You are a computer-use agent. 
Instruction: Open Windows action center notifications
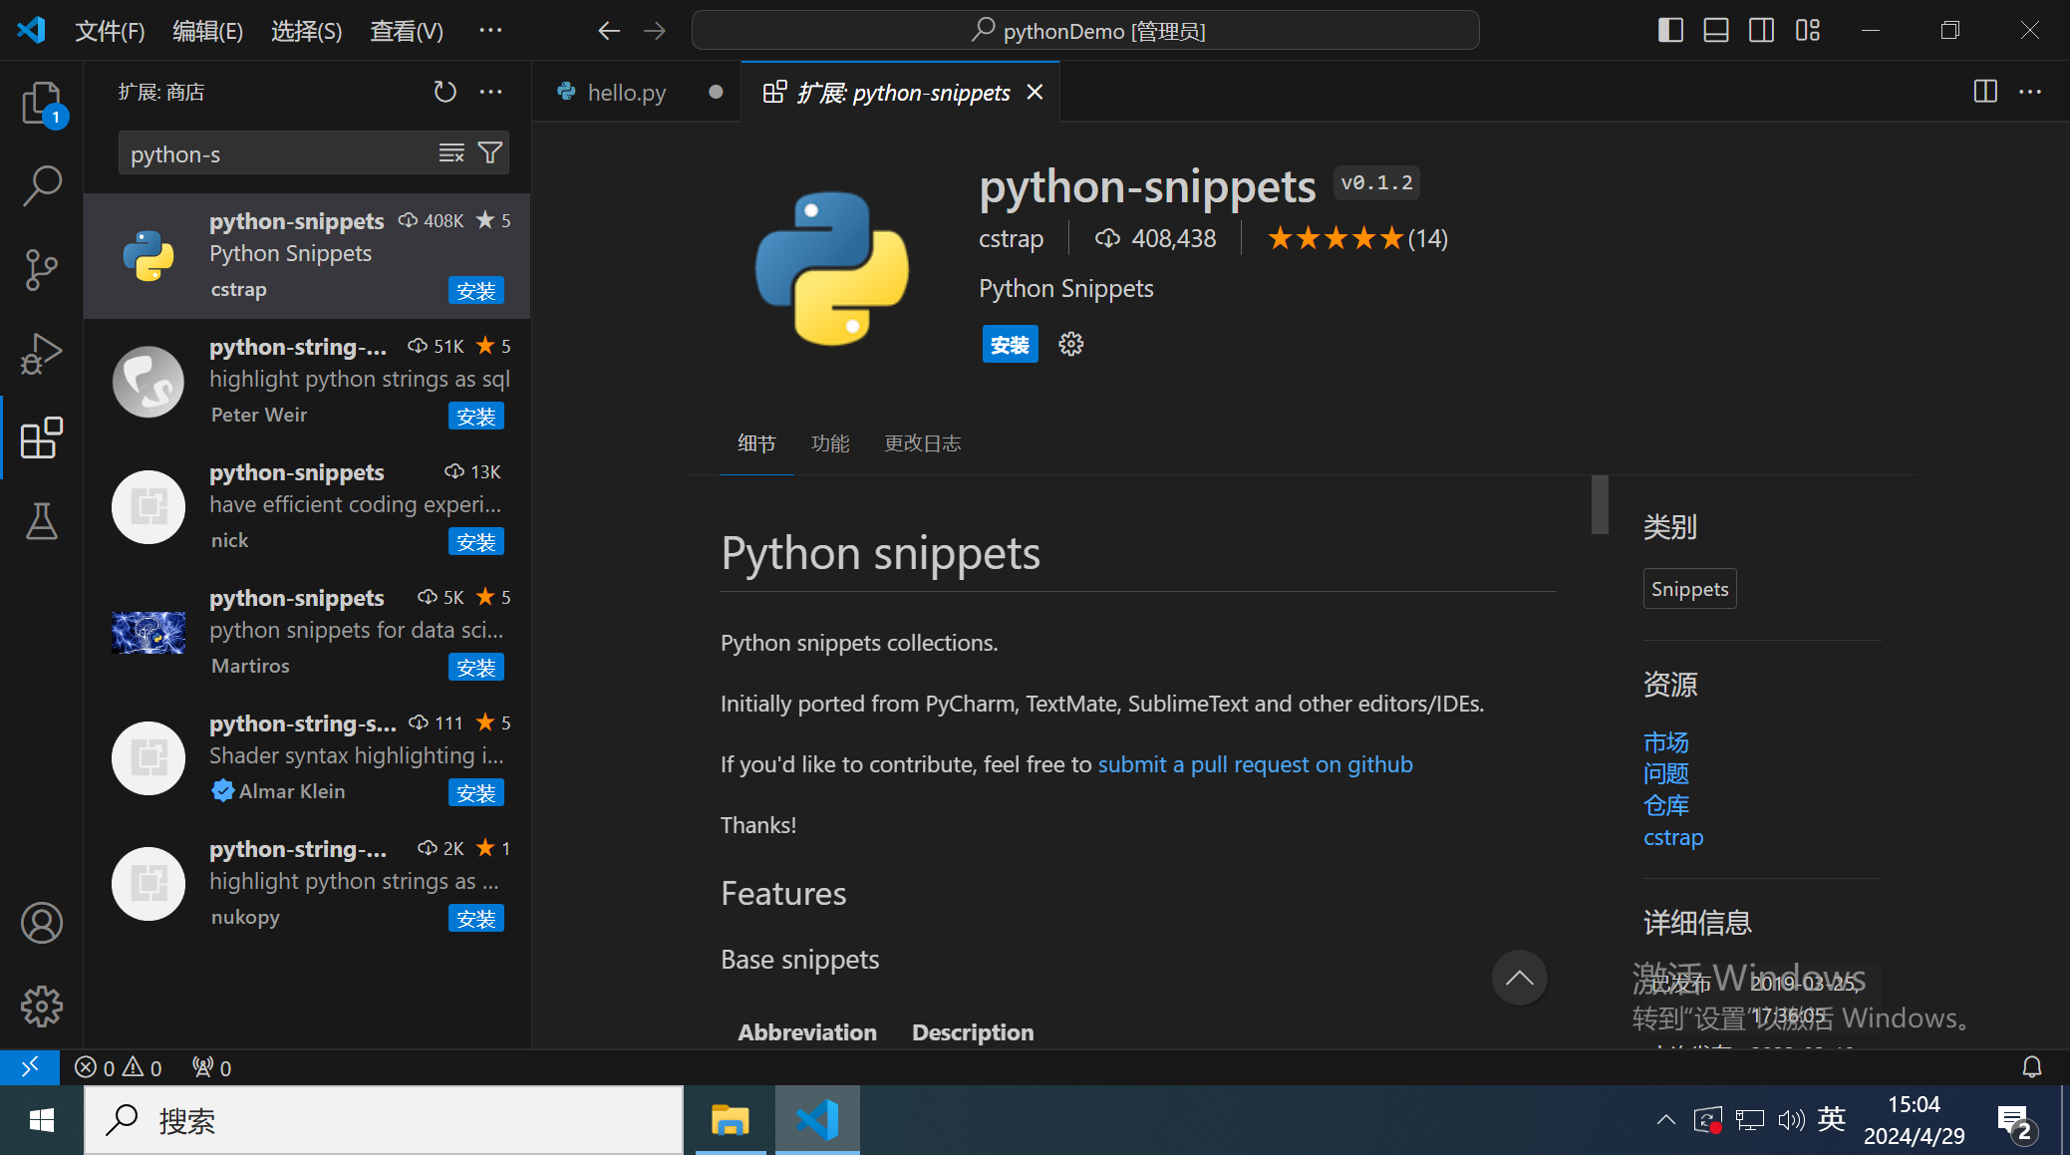pyautogui.click(x=2017, y=1122)
